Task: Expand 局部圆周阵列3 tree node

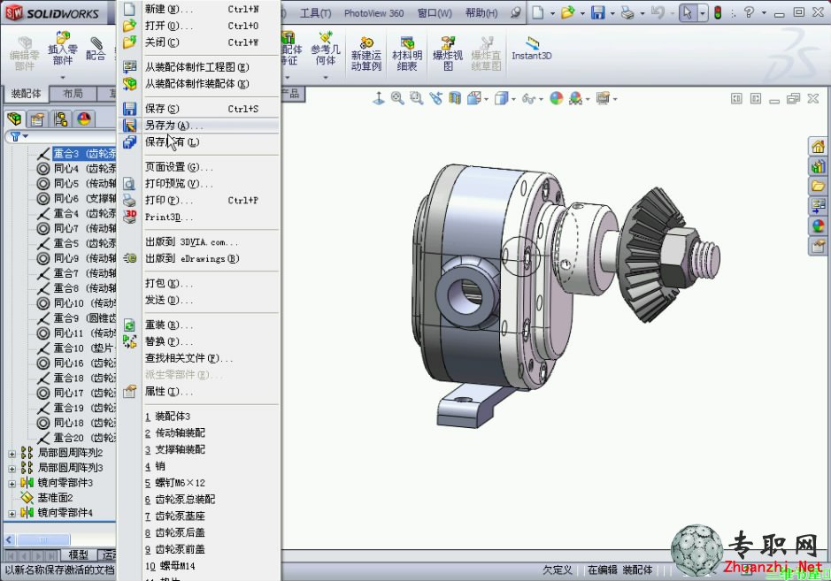Action: tap(12, 468)
